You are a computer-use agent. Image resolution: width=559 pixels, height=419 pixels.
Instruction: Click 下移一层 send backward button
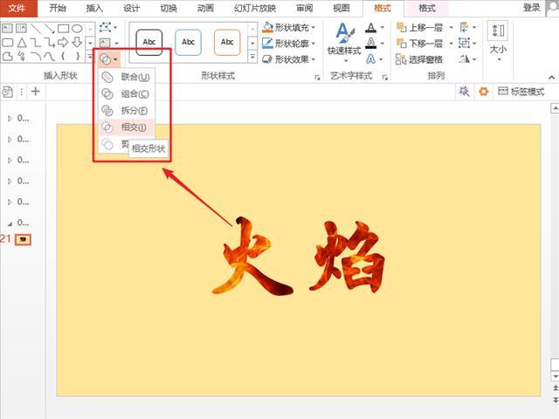pos(420,44)
